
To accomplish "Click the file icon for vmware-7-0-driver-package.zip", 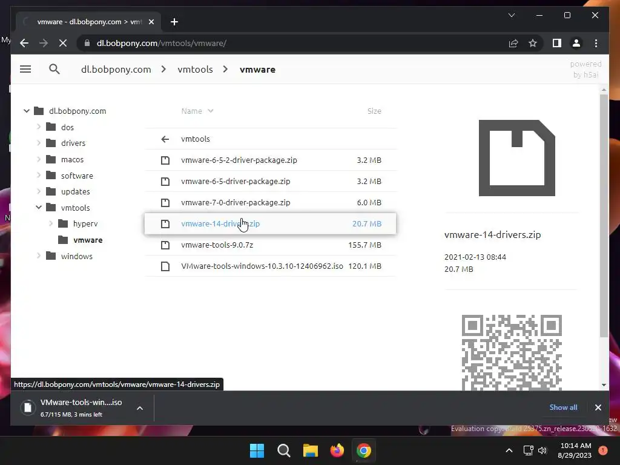I will 165,202.
